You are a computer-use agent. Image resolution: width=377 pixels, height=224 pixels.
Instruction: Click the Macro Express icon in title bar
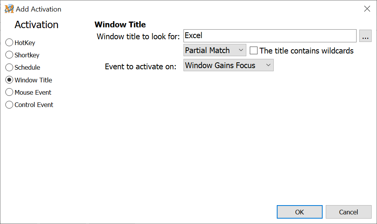[9, 9]
